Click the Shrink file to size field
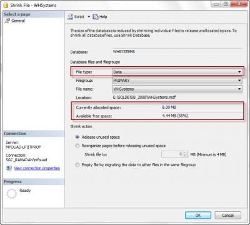 (x=172, y=154)
